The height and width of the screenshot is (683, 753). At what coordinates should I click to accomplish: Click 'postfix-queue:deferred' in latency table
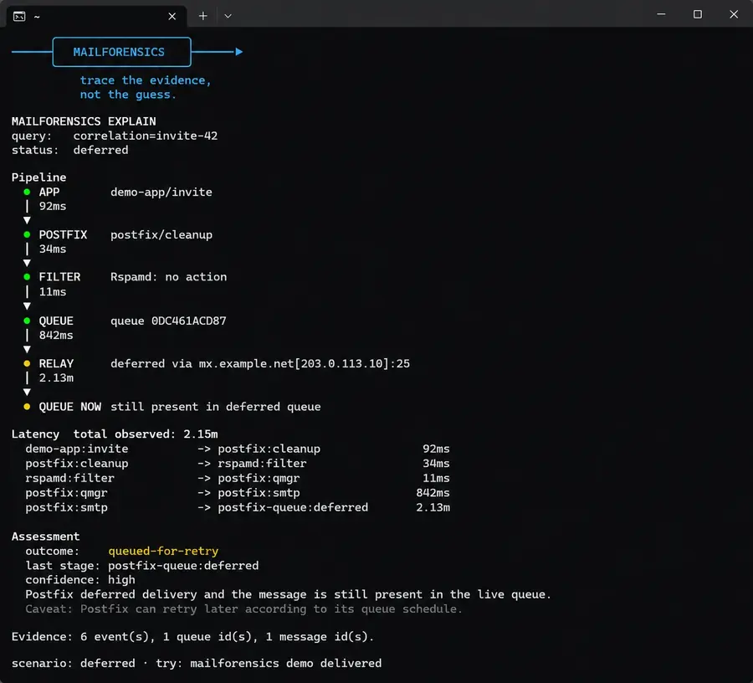(x=293, y=508)
